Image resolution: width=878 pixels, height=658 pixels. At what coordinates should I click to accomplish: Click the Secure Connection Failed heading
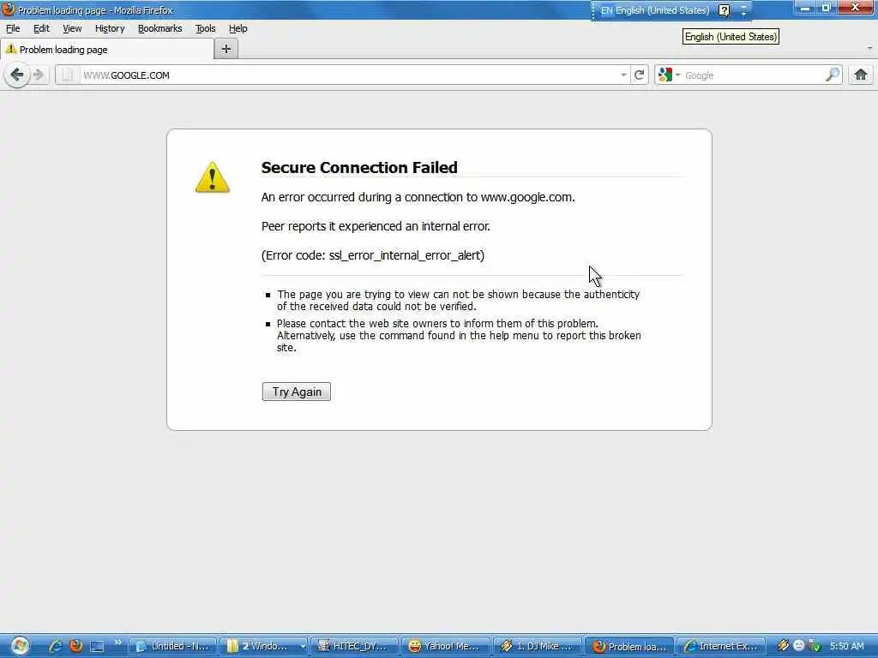tap(359, 167)
